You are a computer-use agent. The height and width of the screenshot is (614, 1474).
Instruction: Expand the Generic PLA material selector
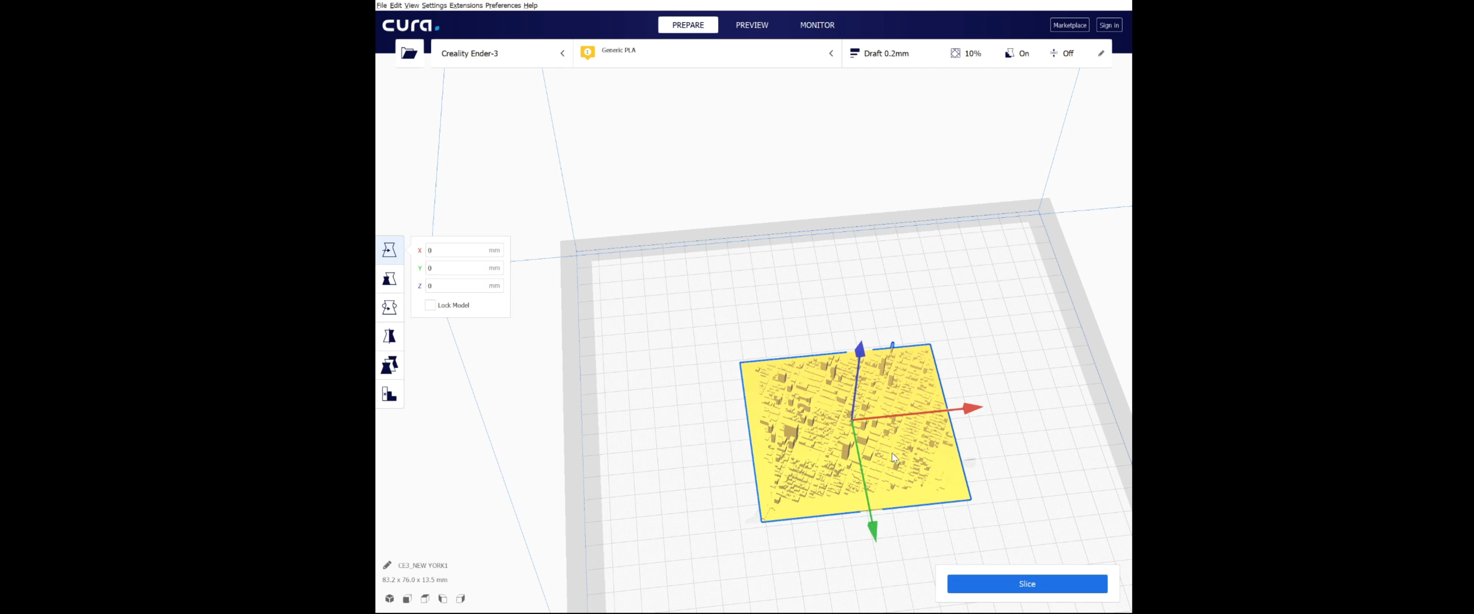click(708, 53)
